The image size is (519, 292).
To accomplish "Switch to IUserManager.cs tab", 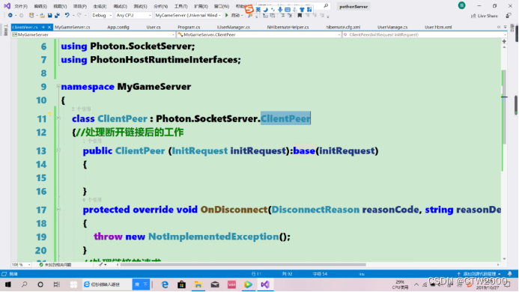I will 234,27.
